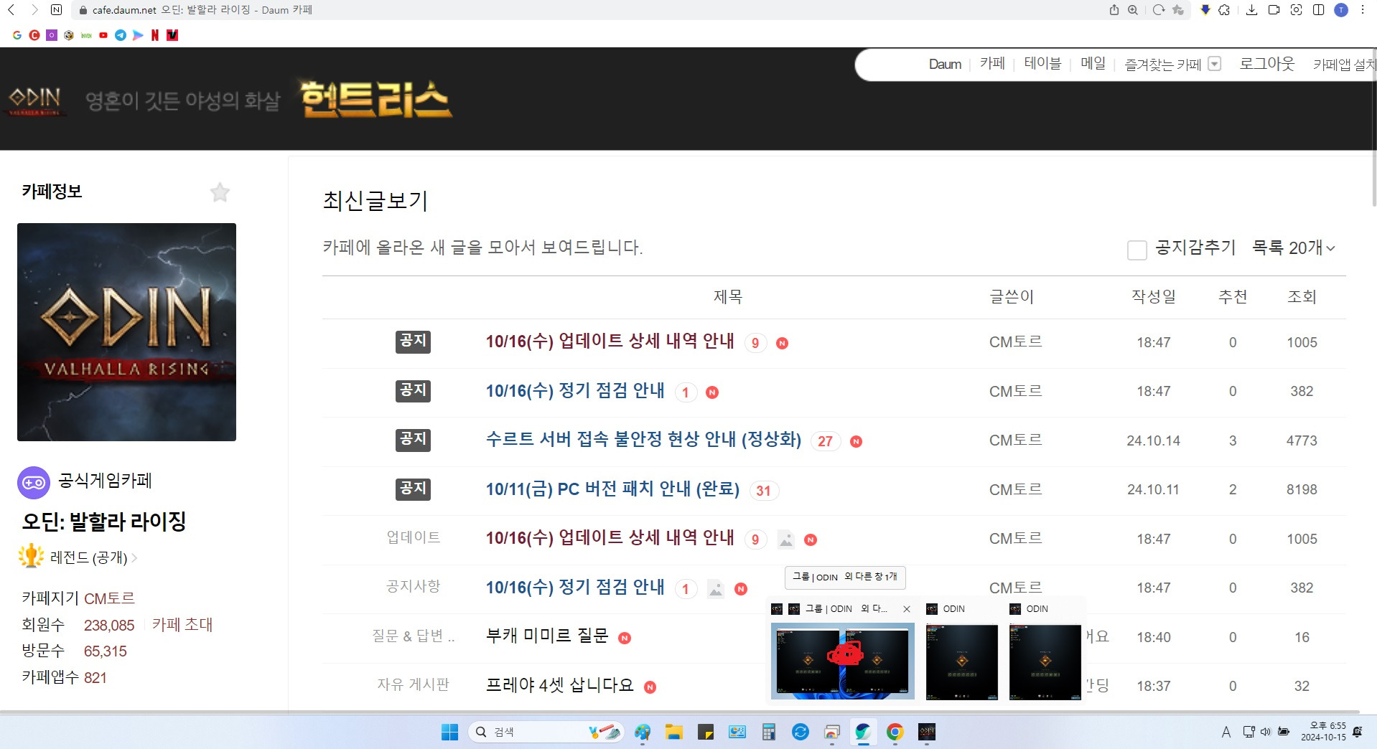Open the browser three-dot menu

(x=1363, y=10)
